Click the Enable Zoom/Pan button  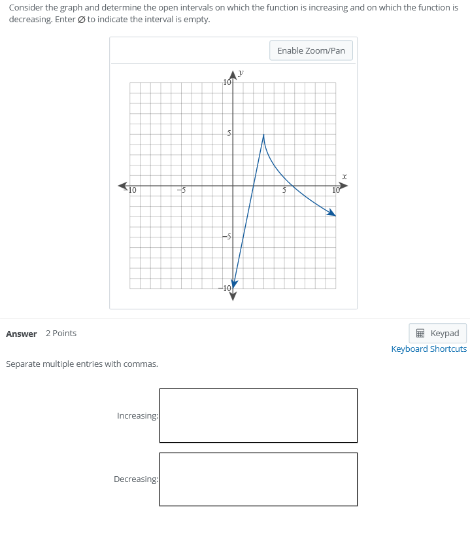(311, 50)
